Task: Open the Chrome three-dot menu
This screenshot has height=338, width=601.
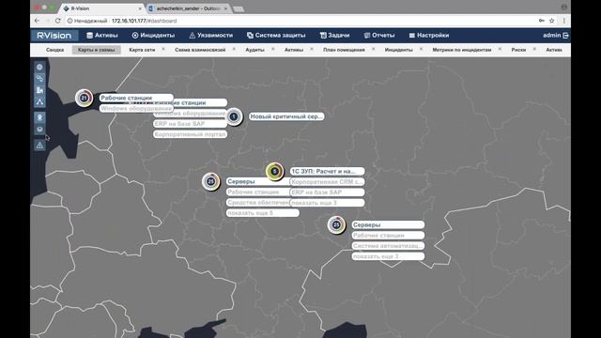Action: (563, 21)
